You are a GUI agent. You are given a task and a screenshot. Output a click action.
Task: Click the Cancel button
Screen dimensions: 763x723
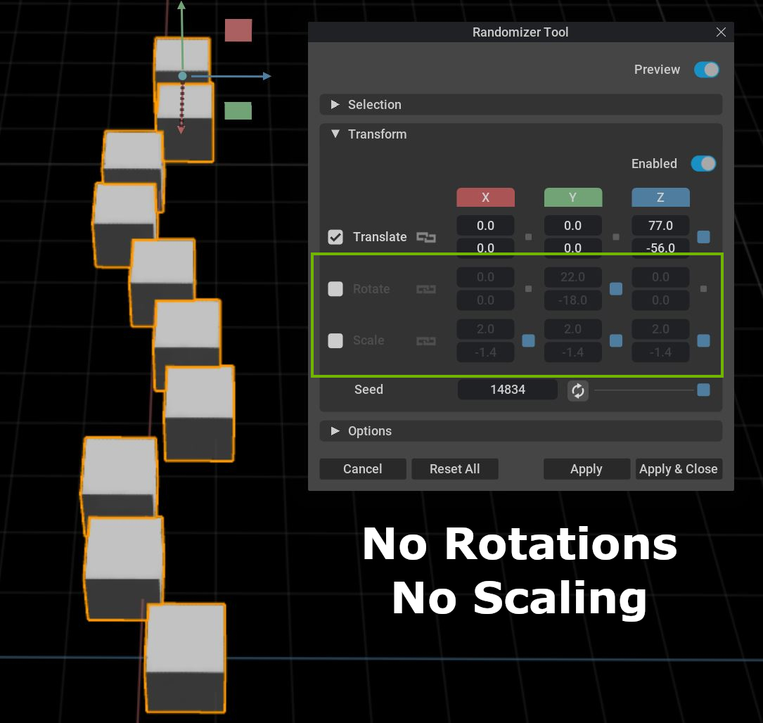pos(363,469)
